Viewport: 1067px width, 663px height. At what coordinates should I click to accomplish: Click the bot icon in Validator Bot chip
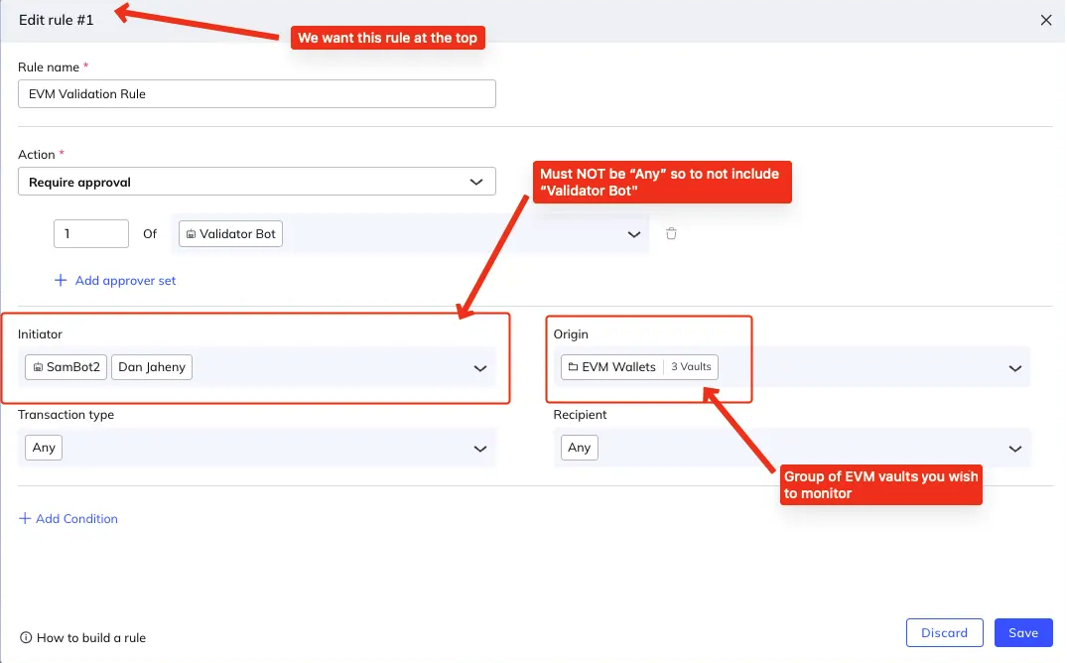pyautogui.click(x=191, y=234)
